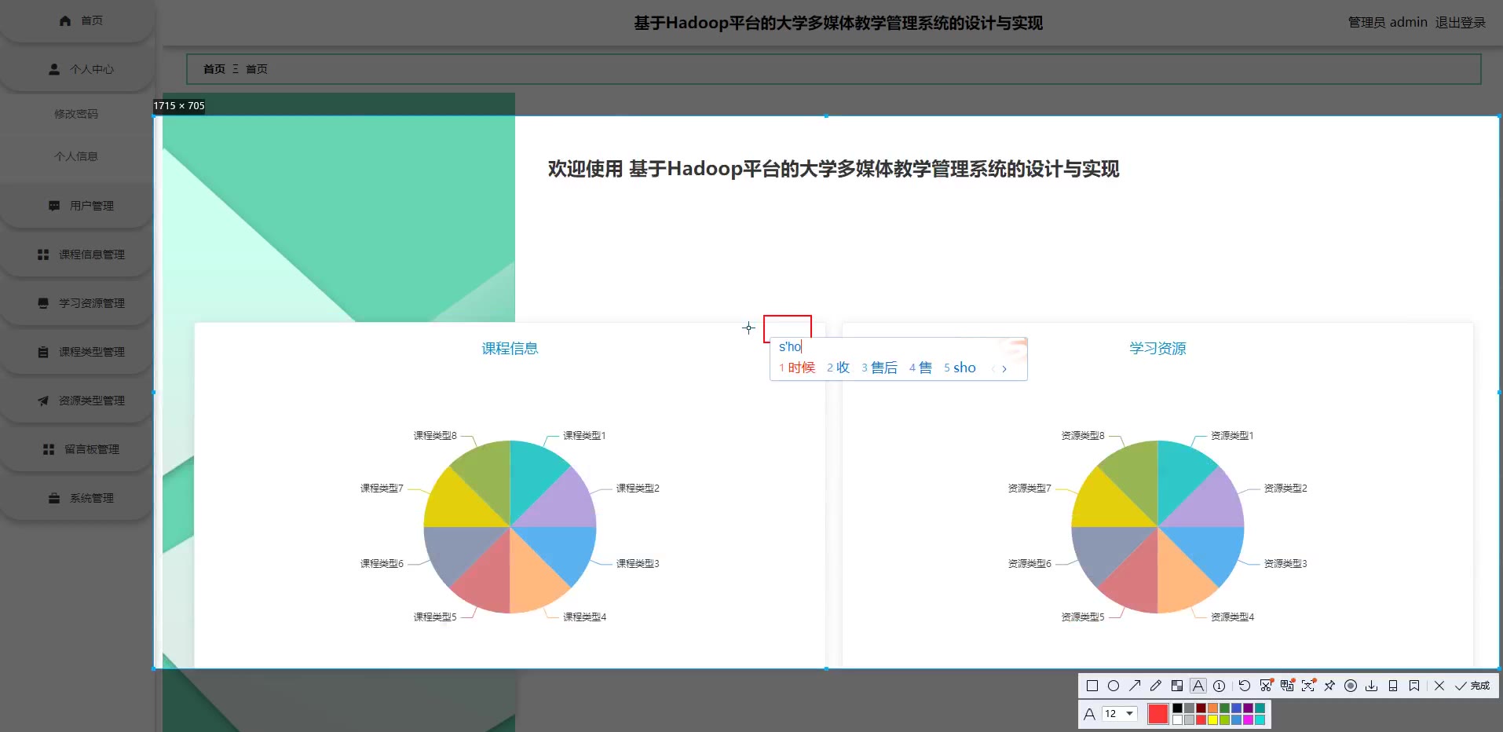Viewport: 1503px width, 732px height.
Task: Choose the white color swatch
Action: click(1177, 719)
